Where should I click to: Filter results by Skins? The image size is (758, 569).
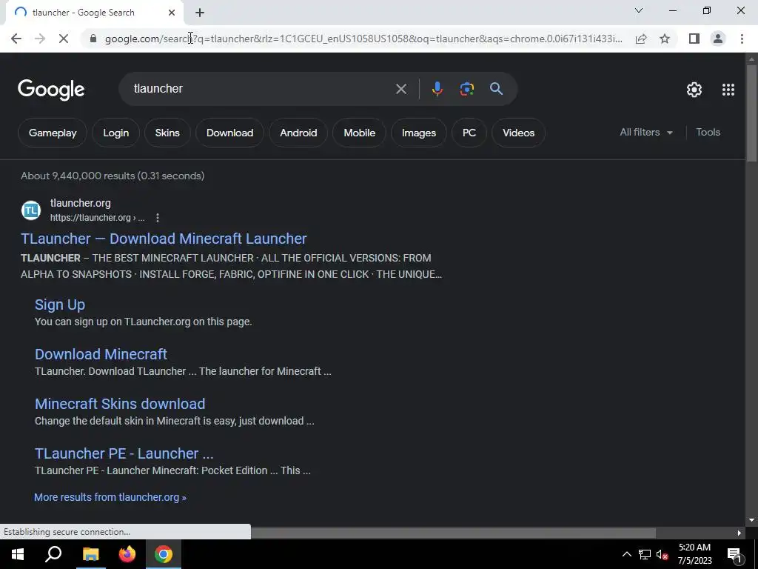(167, 133)
